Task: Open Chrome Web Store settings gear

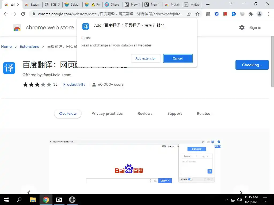Action: pos(242,27)
